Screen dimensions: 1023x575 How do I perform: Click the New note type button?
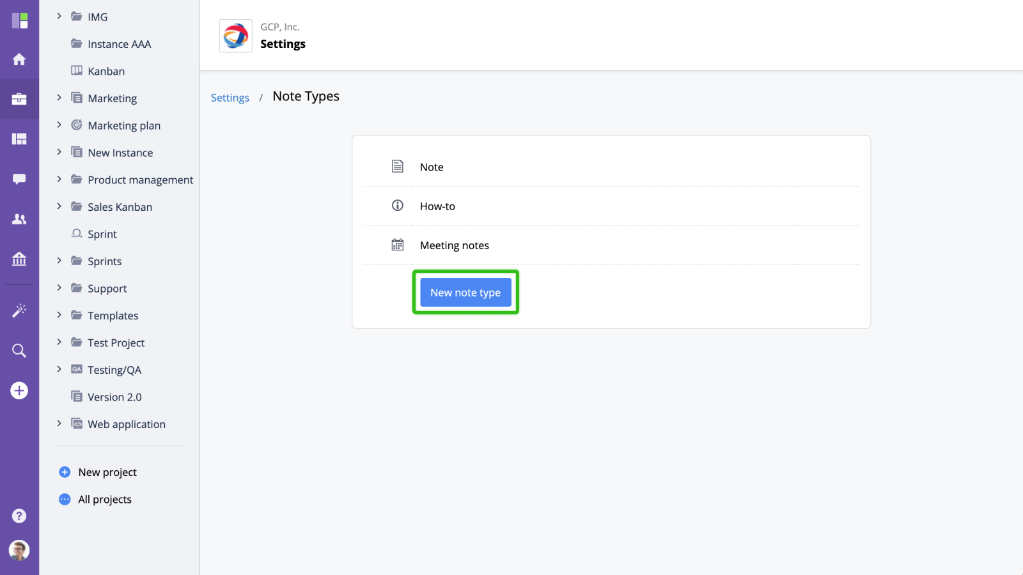pyautogui.click(x=465, y=293)
